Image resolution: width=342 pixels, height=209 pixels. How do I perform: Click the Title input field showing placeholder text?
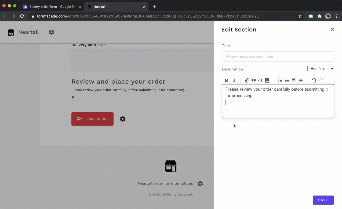(278, 56)
